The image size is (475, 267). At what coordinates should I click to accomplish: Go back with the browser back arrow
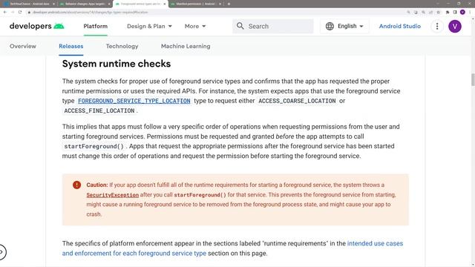coord(5,12)
